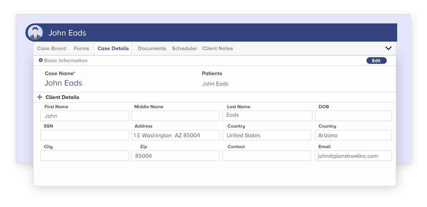Click the John Eads patient link
This screenshot has height=207, width=427.
(x=215, y=84)
